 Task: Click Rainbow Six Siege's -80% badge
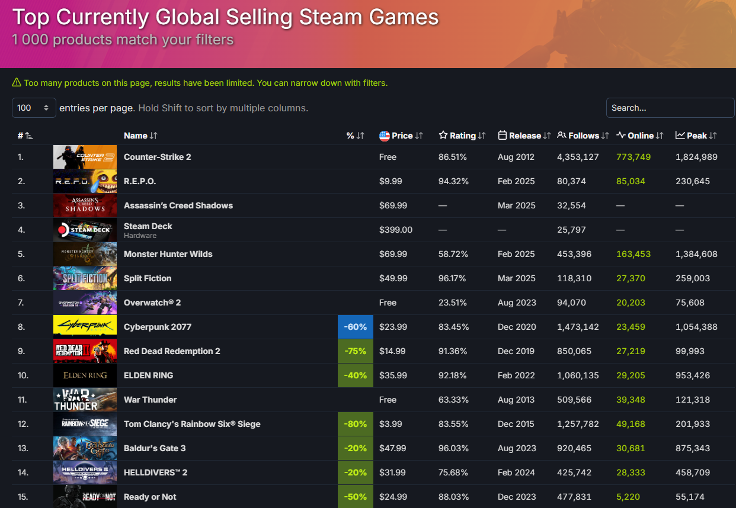[x=356, y=424]
